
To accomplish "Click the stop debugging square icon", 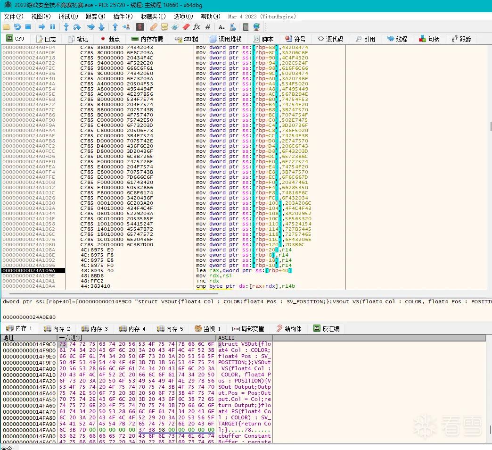I will click(28, 27).
